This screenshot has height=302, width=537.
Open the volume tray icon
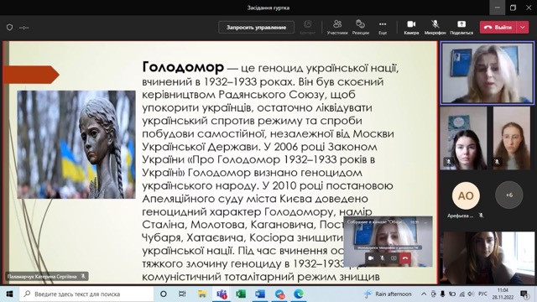[x=471, y=294]
